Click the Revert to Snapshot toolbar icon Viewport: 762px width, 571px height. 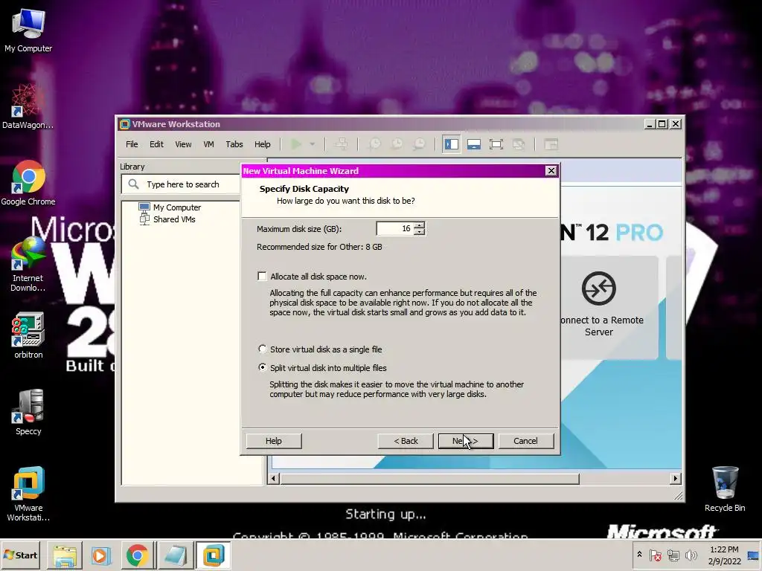[x=397, y=144]
